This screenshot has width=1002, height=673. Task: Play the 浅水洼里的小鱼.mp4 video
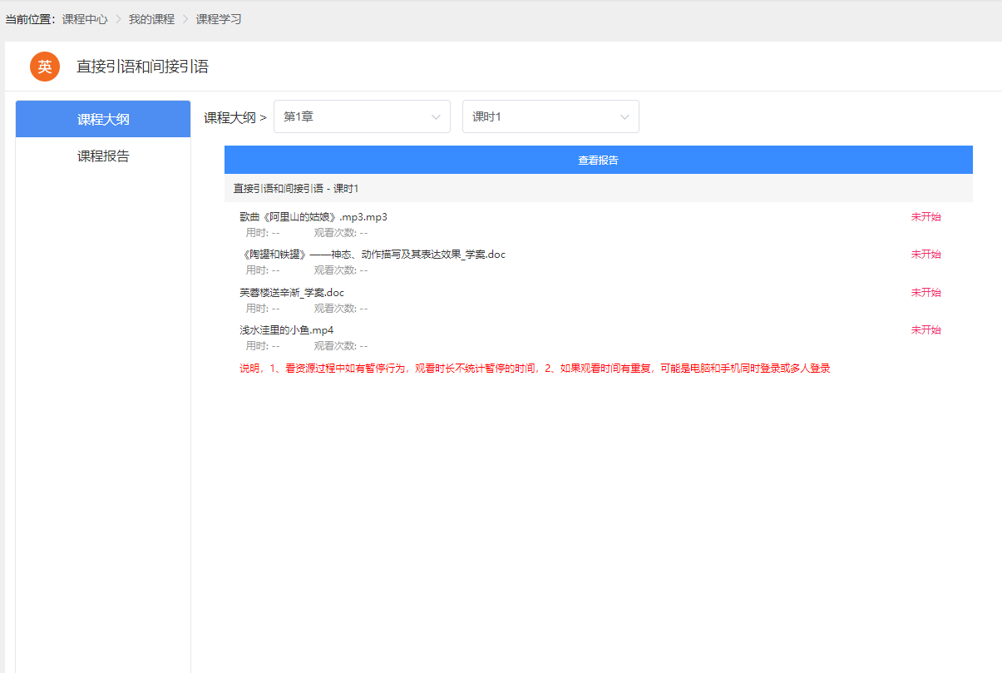pyautogui.click(x=287, y=330)
